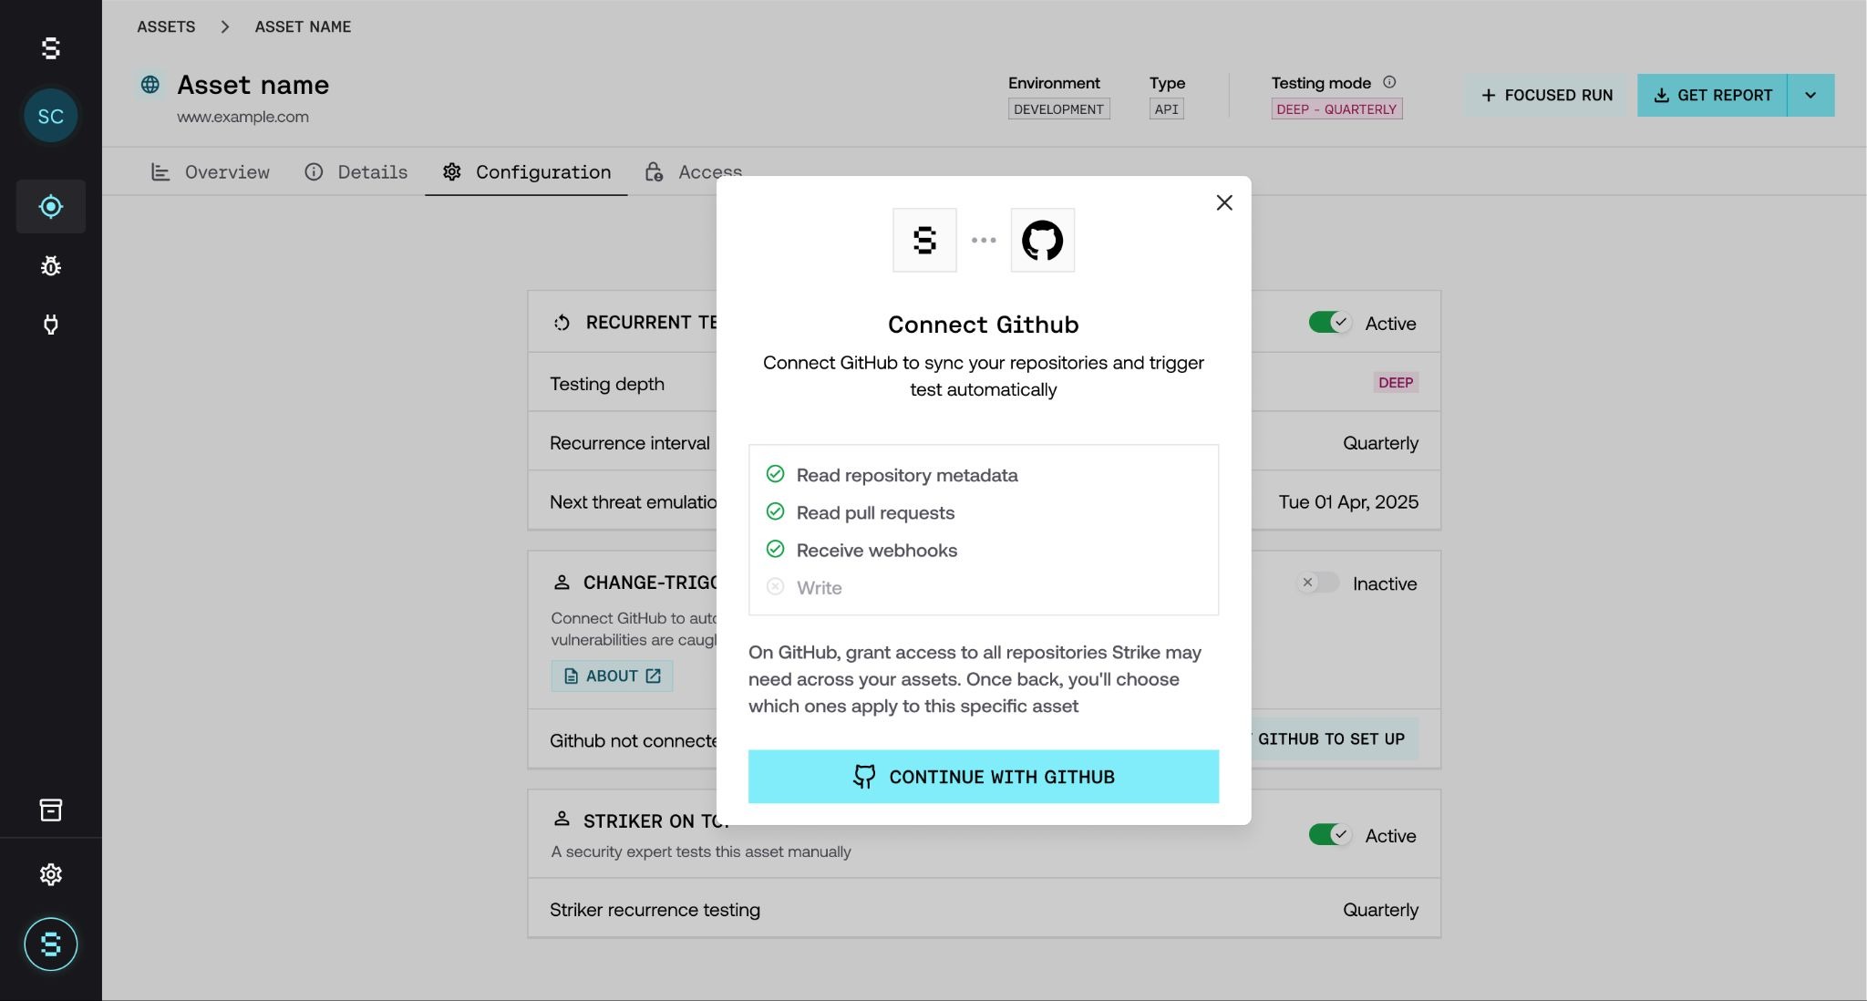Click the Testing mode info icon
Screen dimensions: 1867x1001
[x=1389, y=82]
